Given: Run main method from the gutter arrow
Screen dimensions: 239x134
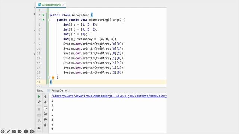Looking at the screenshot, I should pyautogui.click(x=43, y=20).
